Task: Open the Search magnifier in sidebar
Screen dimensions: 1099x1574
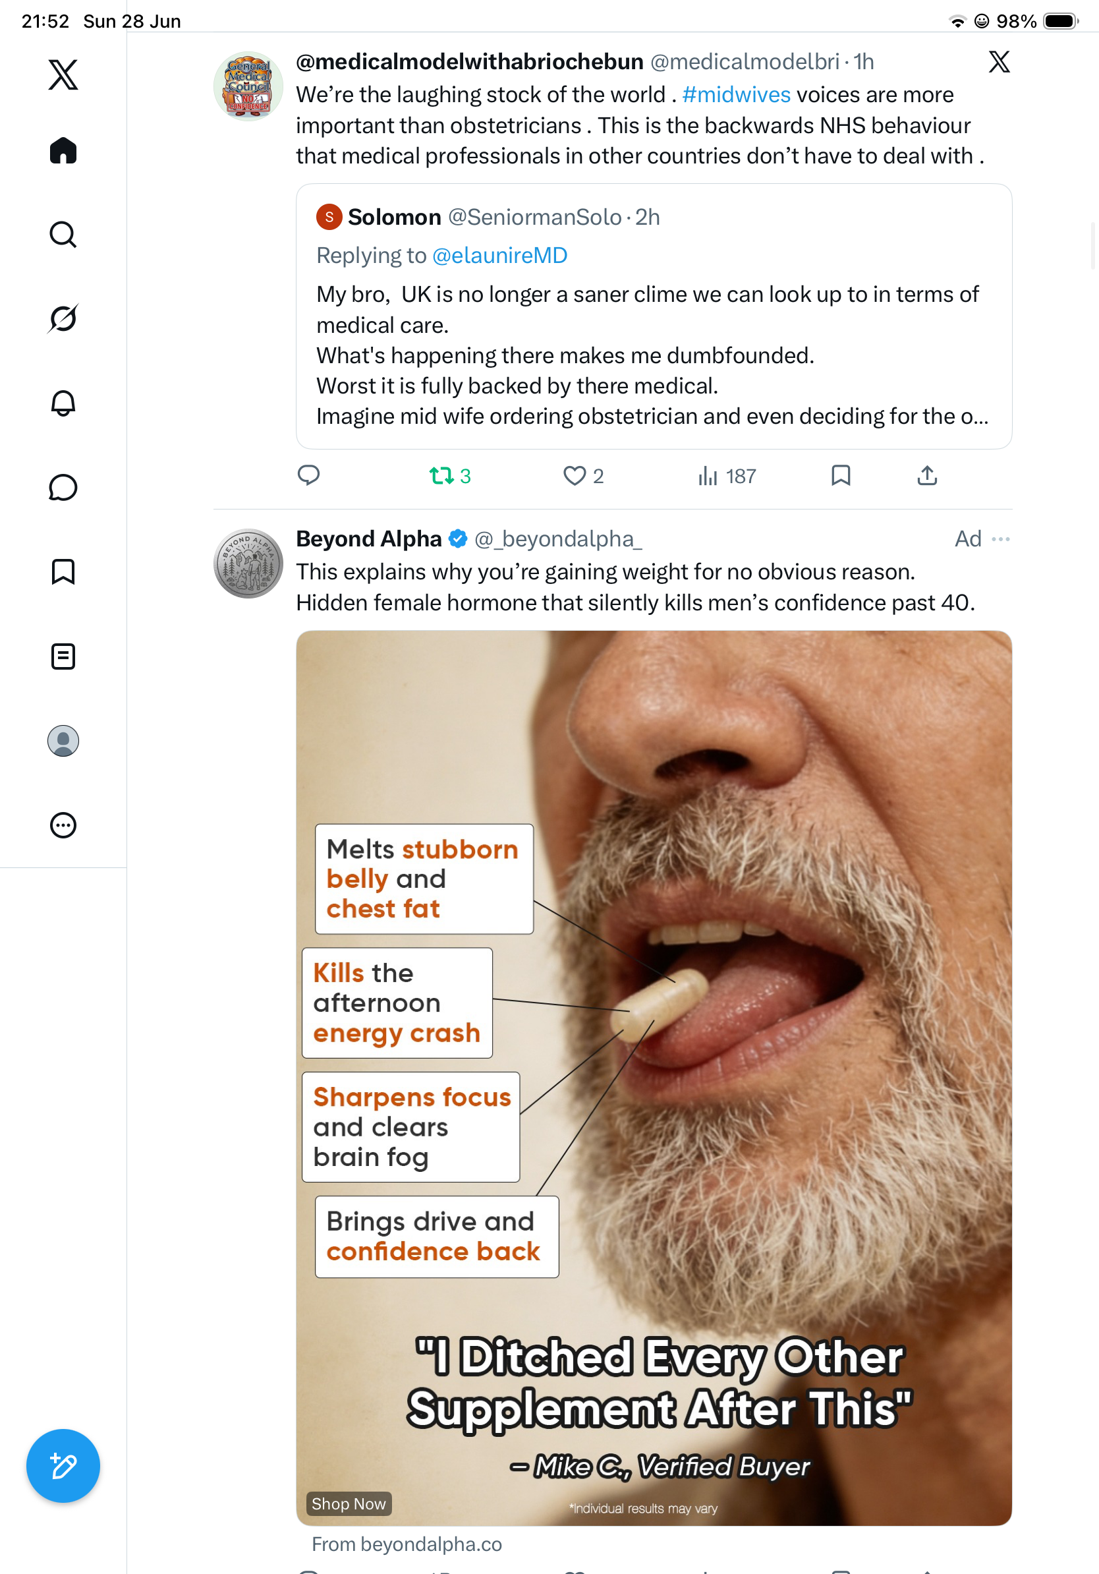Action: pyautogui.click(x=63, y=235)
